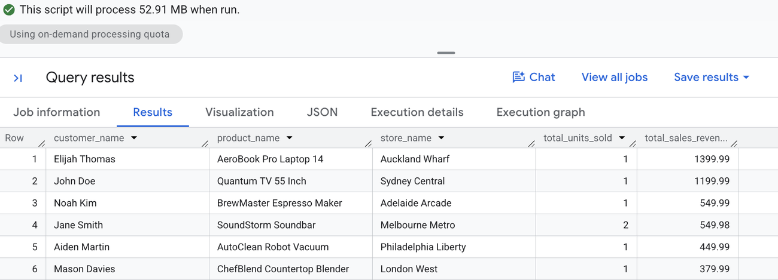Screen dimensions: 778x280
Task: Select Adelaide Arcade store cell
Action: click(x=454, y=203)
